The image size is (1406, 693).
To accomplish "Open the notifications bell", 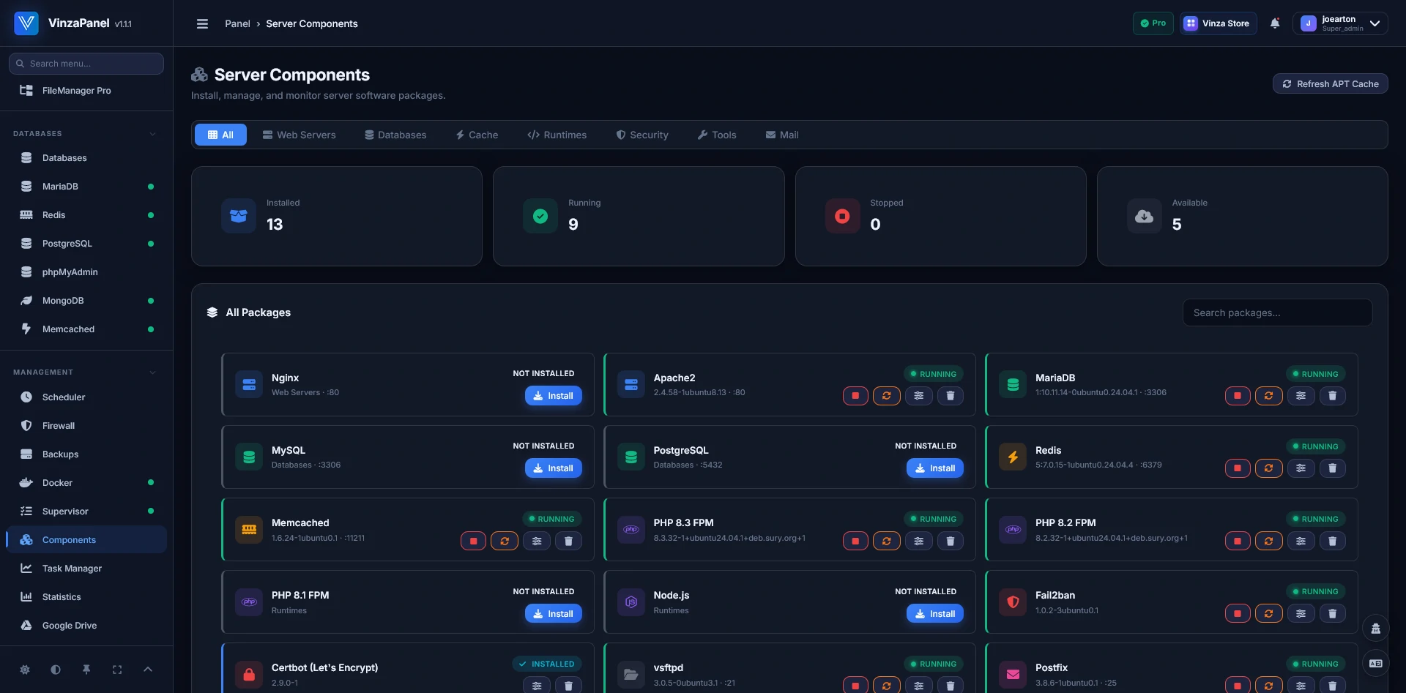I will [x=1275, y=23].
